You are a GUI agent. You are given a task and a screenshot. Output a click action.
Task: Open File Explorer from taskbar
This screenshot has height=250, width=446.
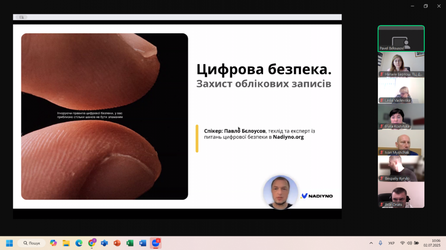coord(66,243)
